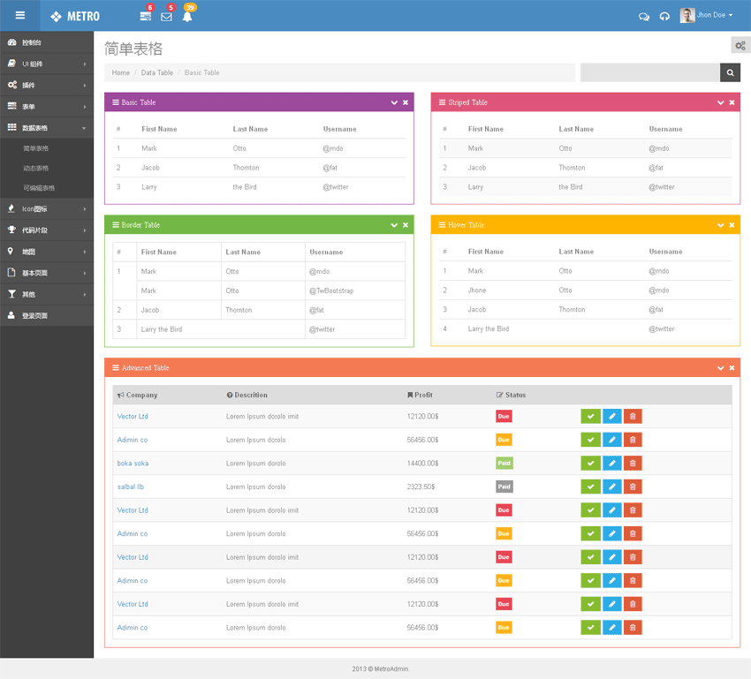Click the search magnifier button

730,73
